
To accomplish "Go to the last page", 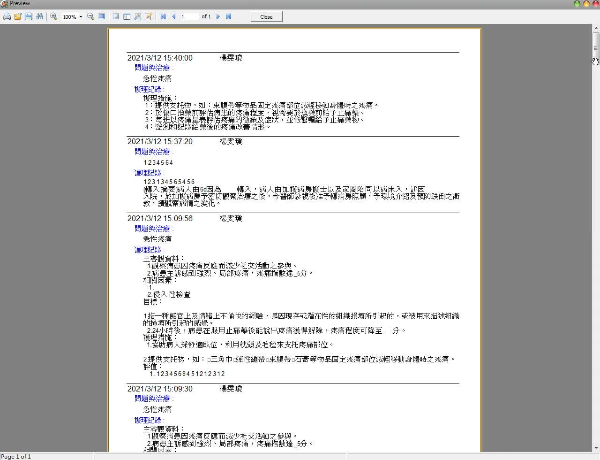I will click(229, 16).
